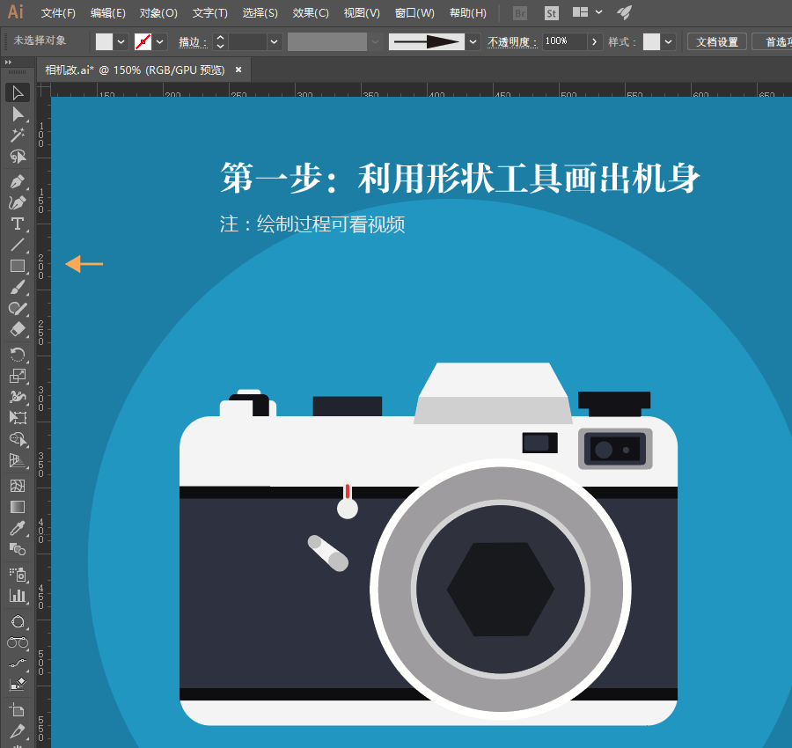Open the stroke color dropdown
792x748 pixels.
(159, 42)
